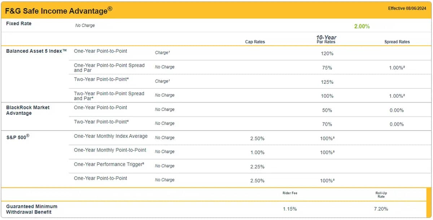
Task: Click 2.50% cap in Monthly Index Average row
Action: (257, 138)
